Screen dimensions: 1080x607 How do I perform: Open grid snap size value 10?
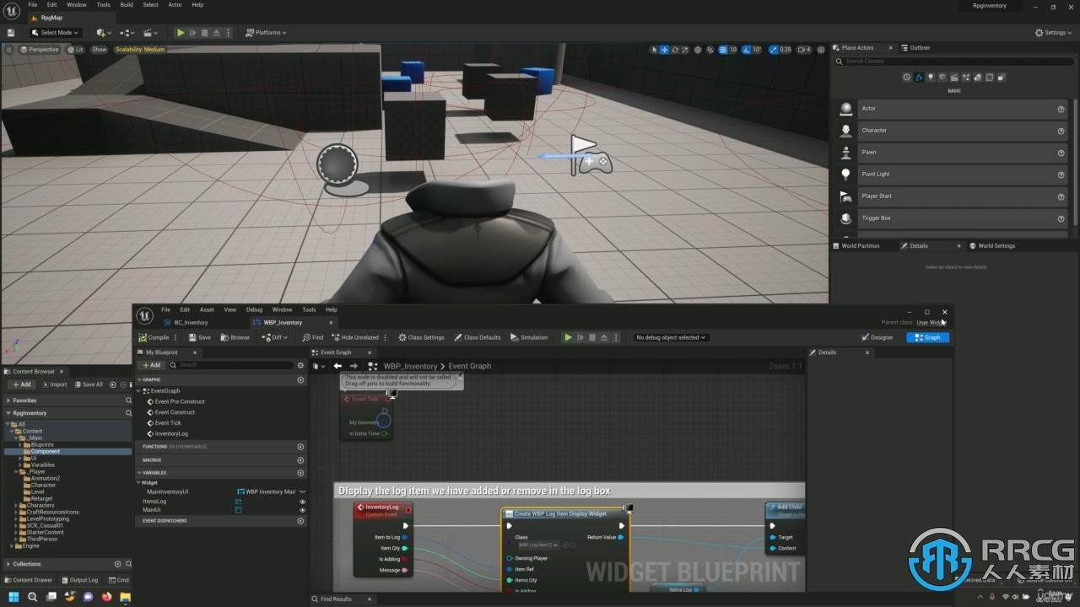pos(733,50)
